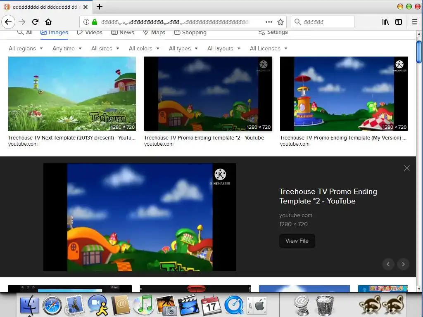
Task: Open iCal calendar showing 17
Action: [x=211, y=305]
